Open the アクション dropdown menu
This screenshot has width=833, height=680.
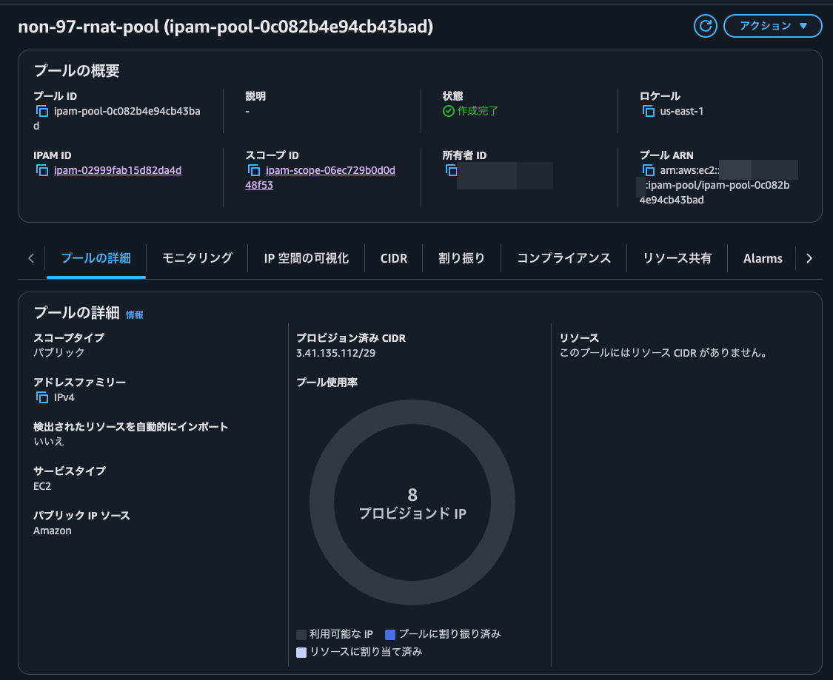(x=772, y=26)
